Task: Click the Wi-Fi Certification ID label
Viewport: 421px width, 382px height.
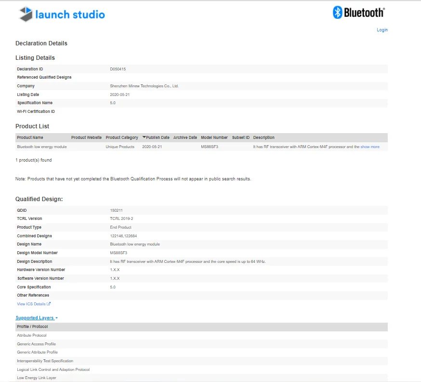Action: (x=36, y=111)
